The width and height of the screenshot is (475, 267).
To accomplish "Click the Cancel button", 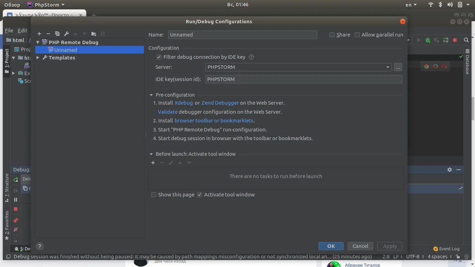I will point(360,246).
